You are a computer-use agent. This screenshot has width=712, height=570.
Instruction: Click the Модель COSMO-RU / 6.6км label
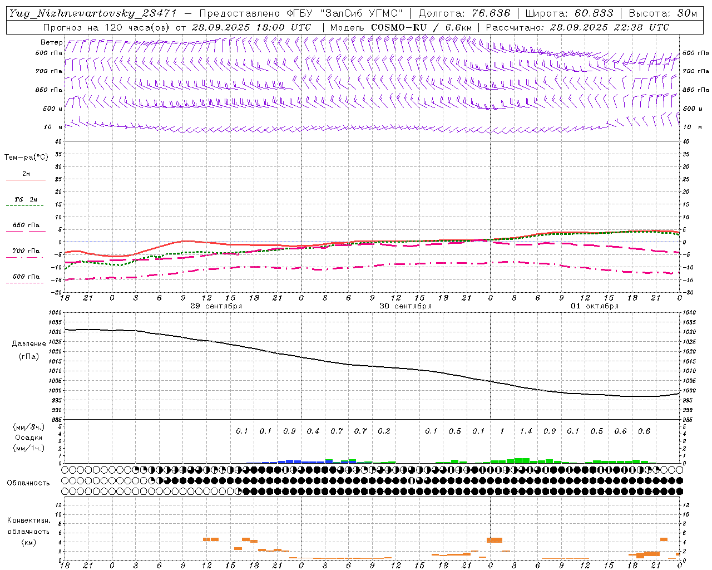coord(401,27)
